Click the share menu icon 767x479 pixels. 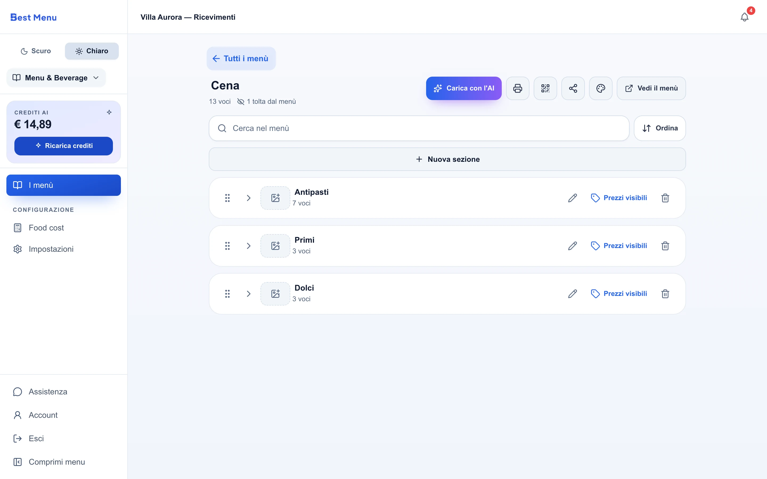pos(573,88)
